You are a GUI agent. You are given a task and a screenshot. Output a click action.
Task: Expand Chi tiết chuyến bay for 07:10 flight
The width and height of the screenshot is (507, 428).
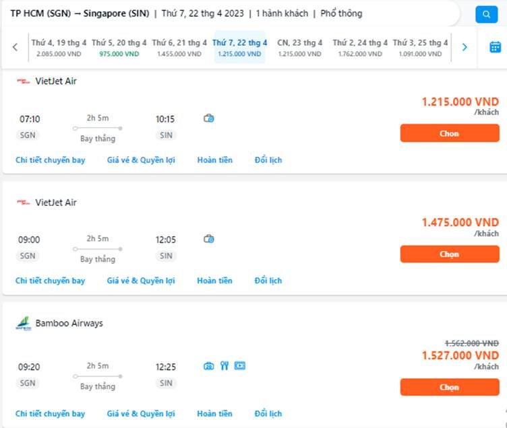[x=51, y=160]
